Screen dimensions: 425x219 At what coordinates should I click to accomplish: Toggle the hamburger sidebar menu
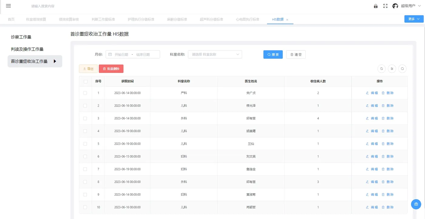[x=8, y=6]
